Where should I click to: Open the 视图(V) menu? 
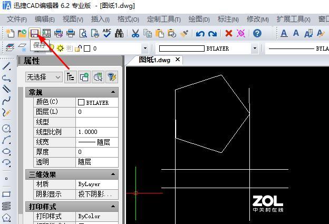(x=73, y=20)
